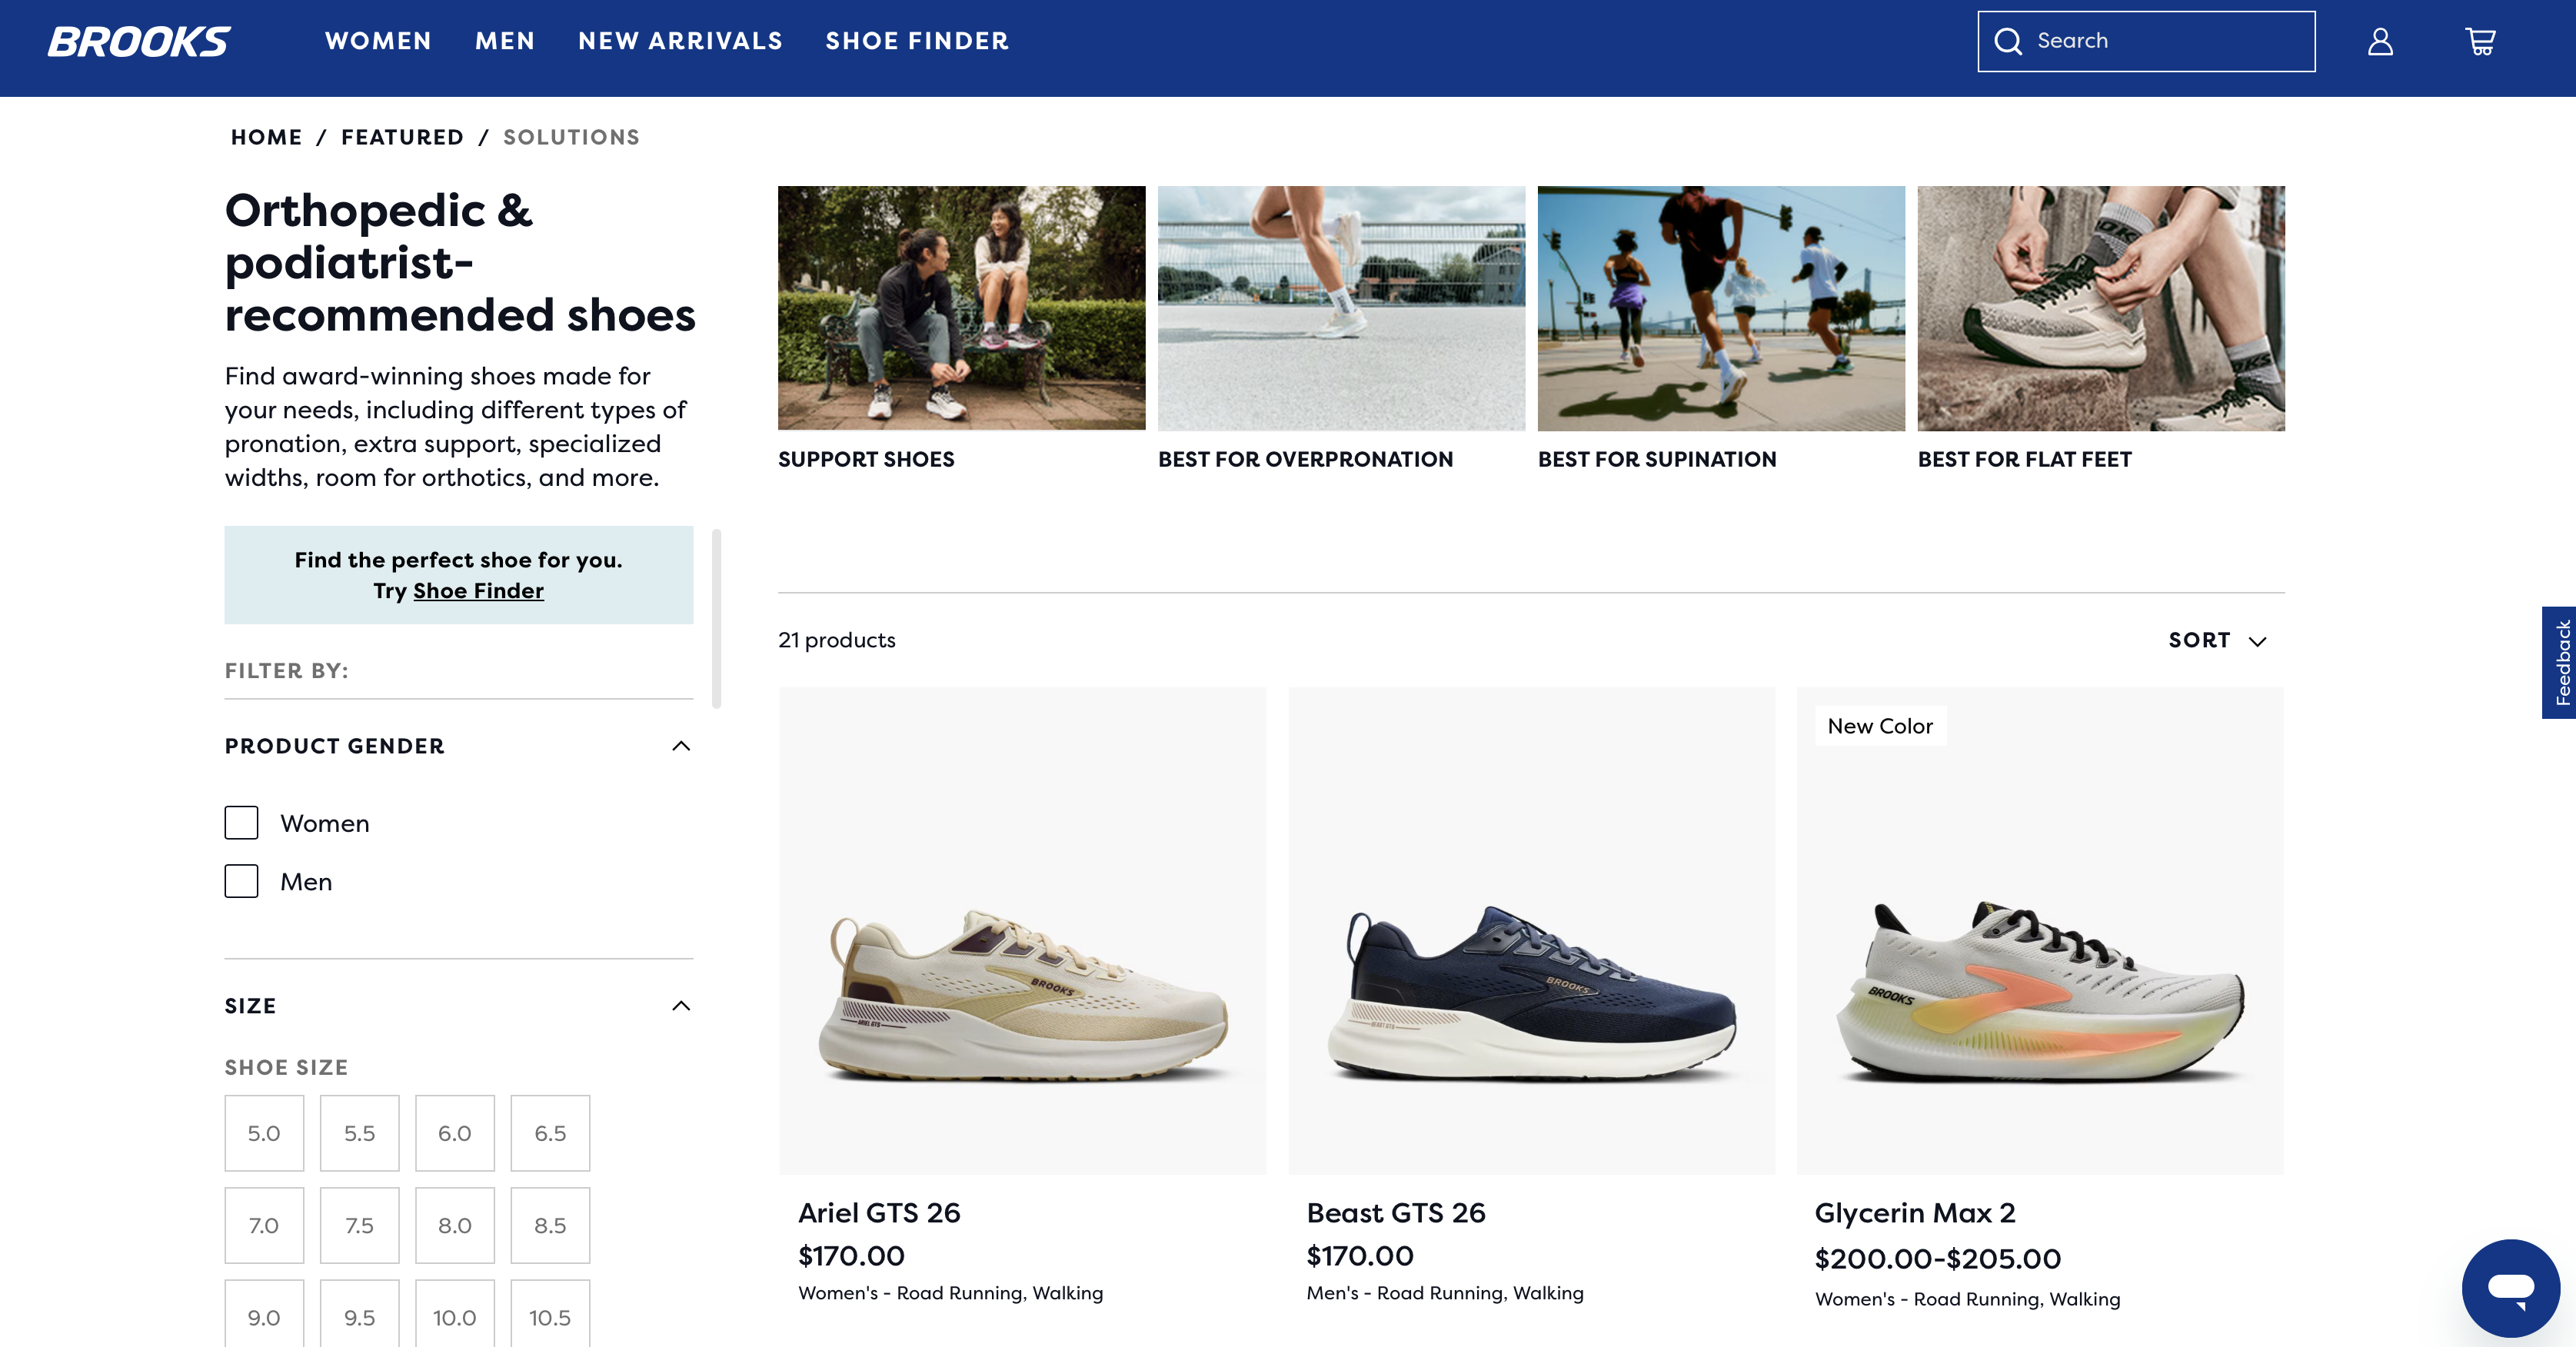The image size is (2576, 1347).
Task: Open the Women navigation menu
Action: 378,41
